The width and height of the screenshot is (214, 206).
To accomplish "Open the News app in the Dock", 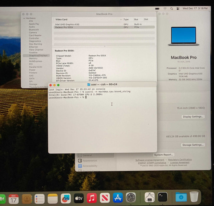I will tap(105, 198).
